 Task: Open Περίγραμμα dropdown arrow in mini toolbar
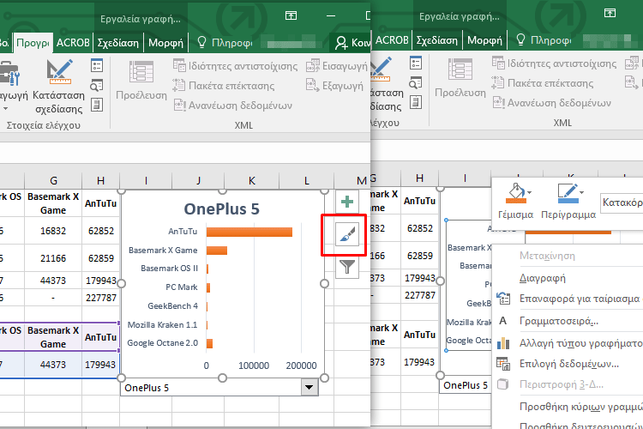581,192
